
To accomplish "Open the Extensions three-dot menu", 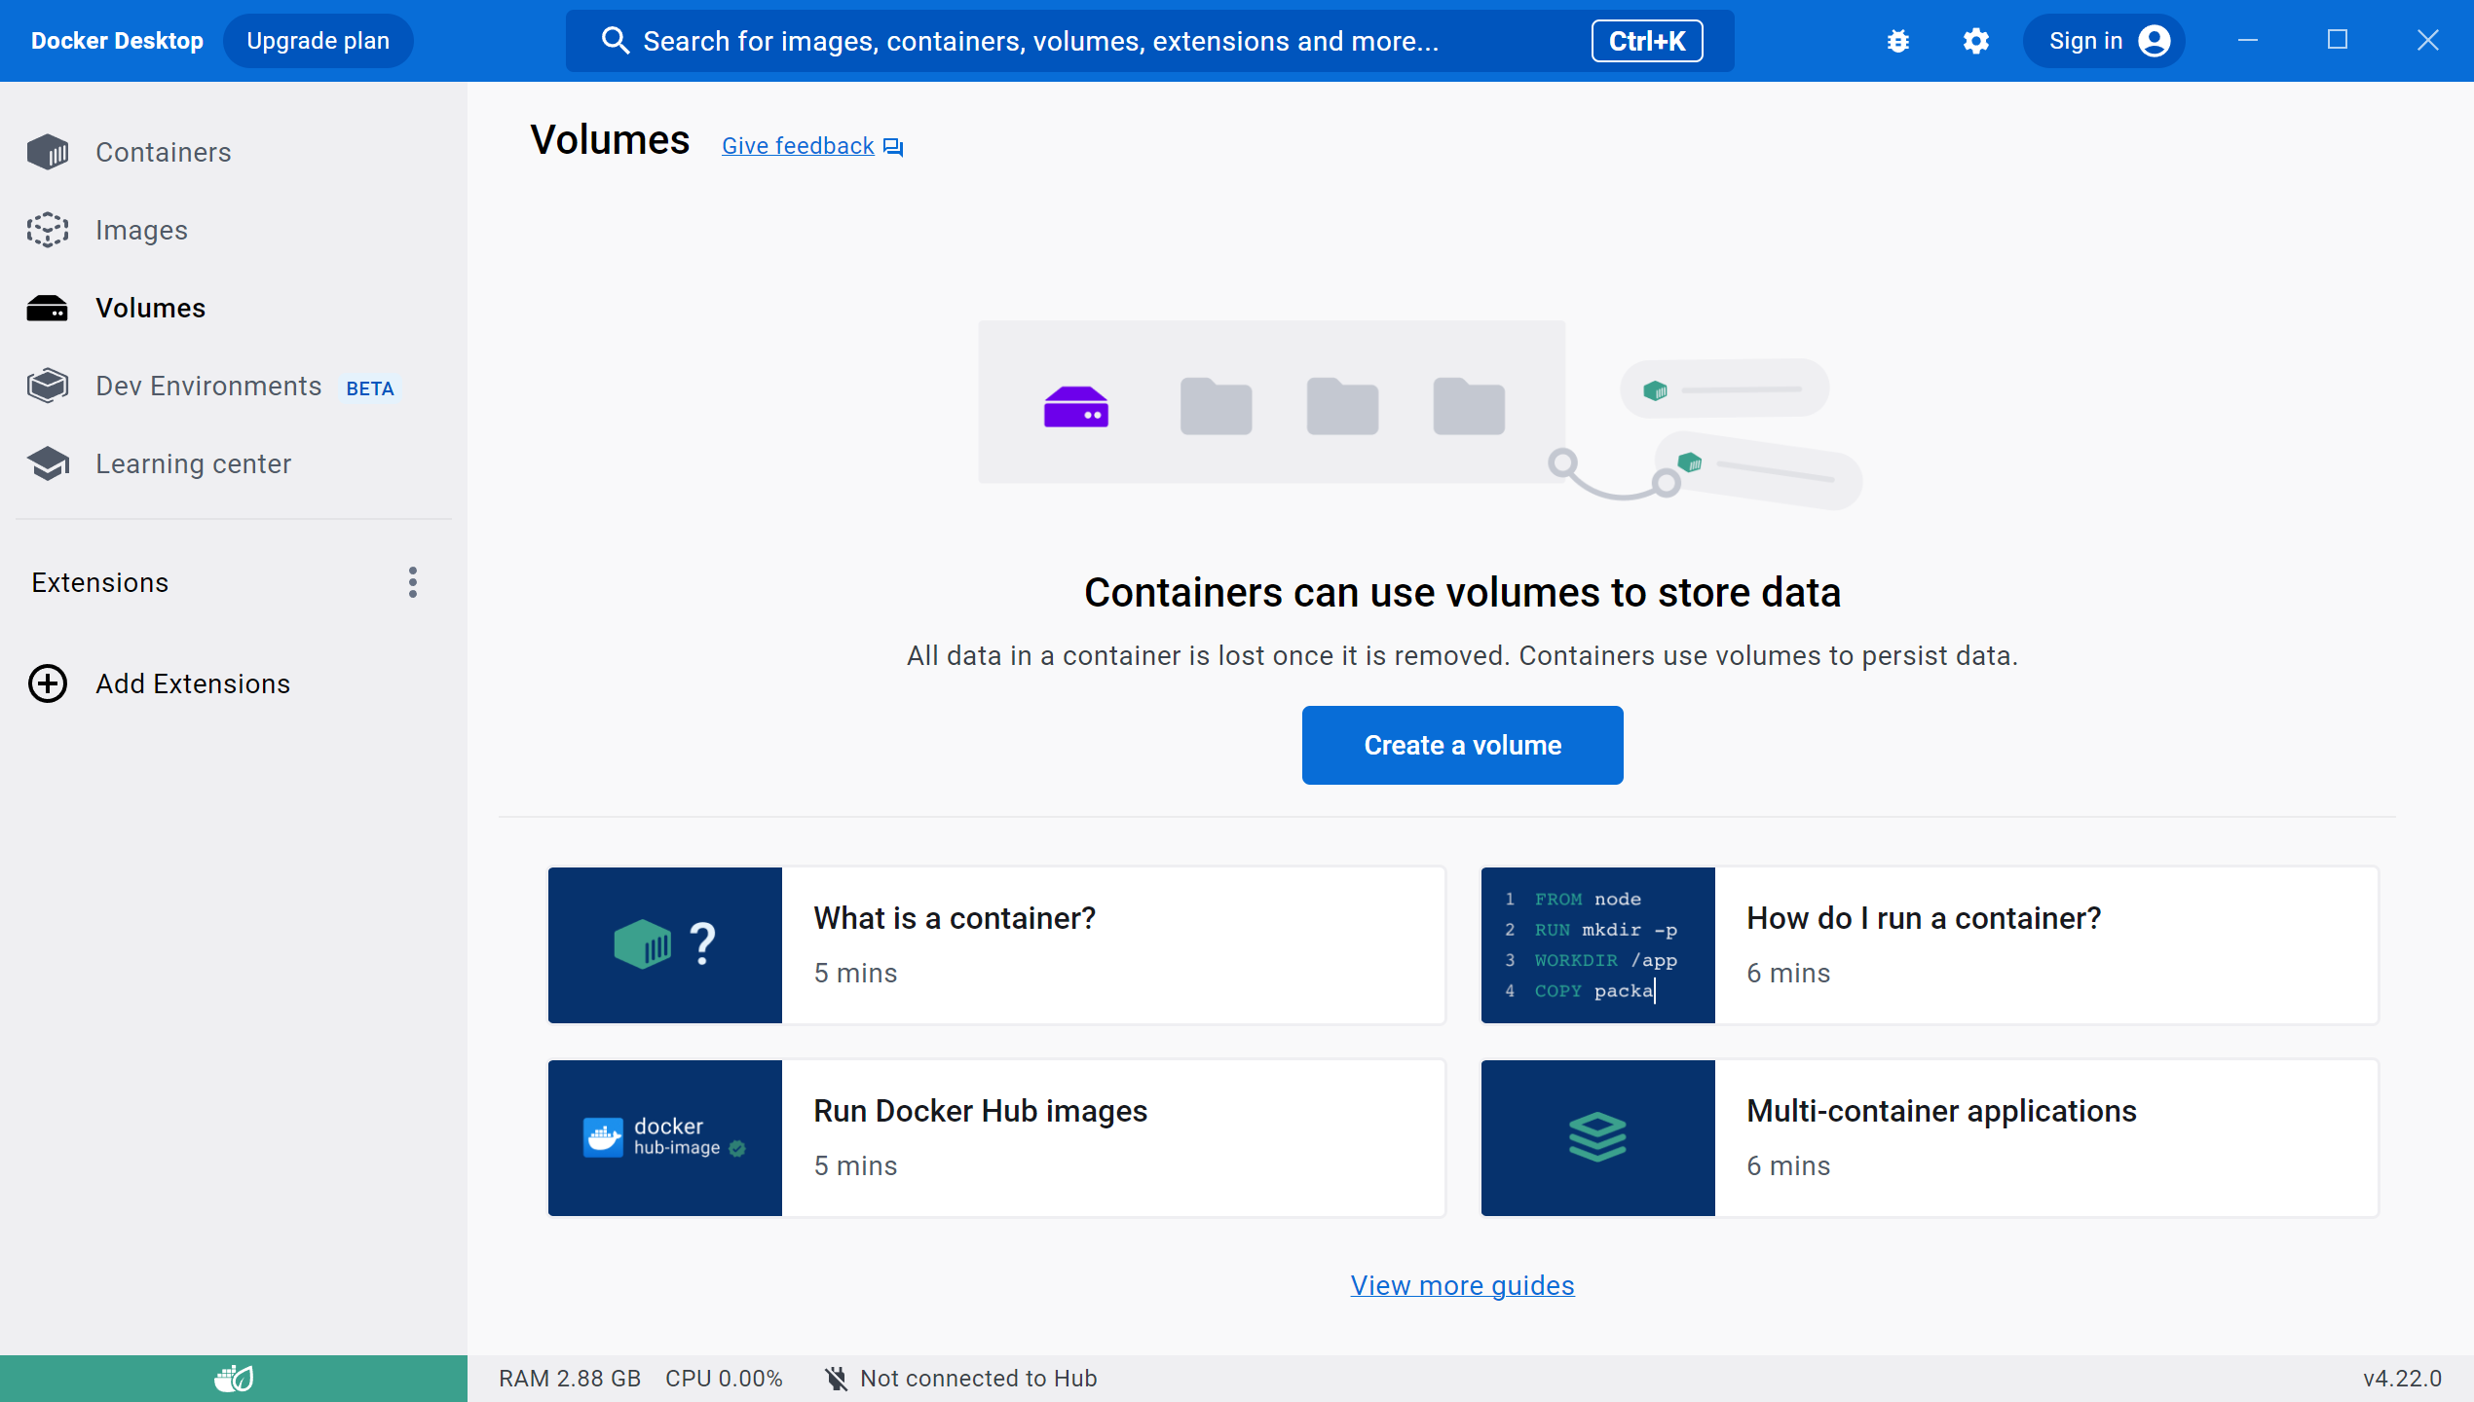I will click(x=413, y=582).
